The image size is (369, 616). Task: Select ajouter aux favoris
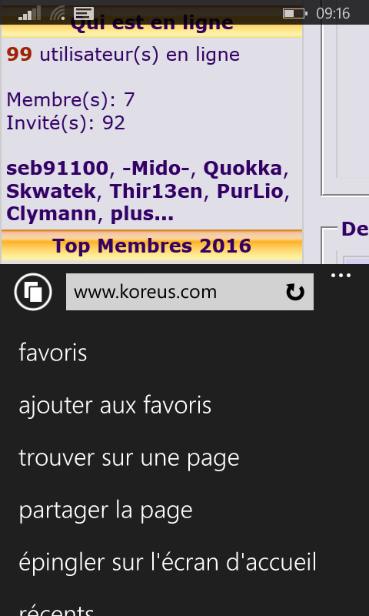115,406
